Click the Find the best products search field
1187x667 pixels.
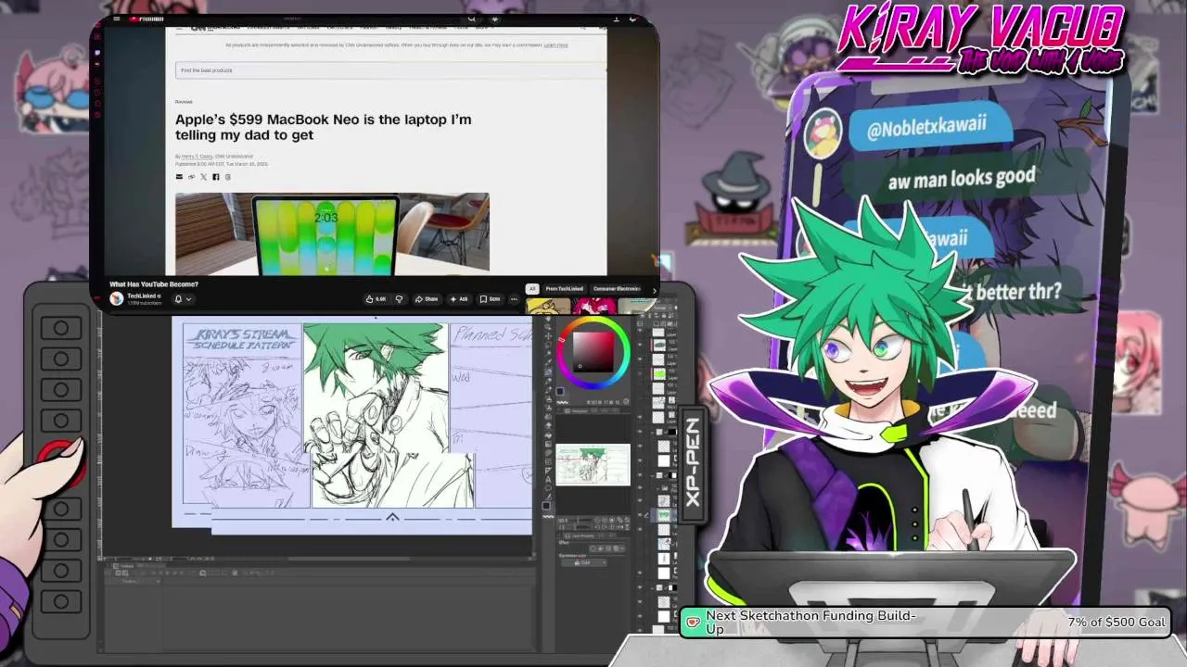click(x=389, y=70)
